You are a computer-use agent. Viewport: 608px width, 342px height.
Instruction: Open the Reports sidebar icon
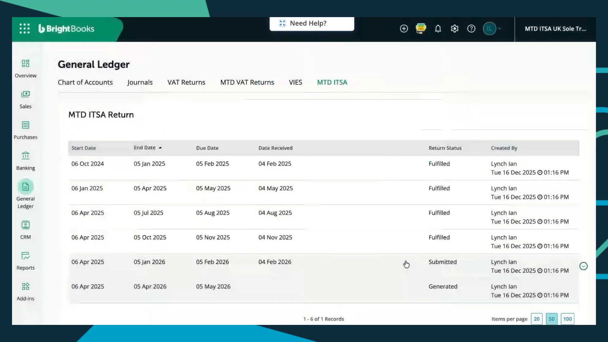26,256
